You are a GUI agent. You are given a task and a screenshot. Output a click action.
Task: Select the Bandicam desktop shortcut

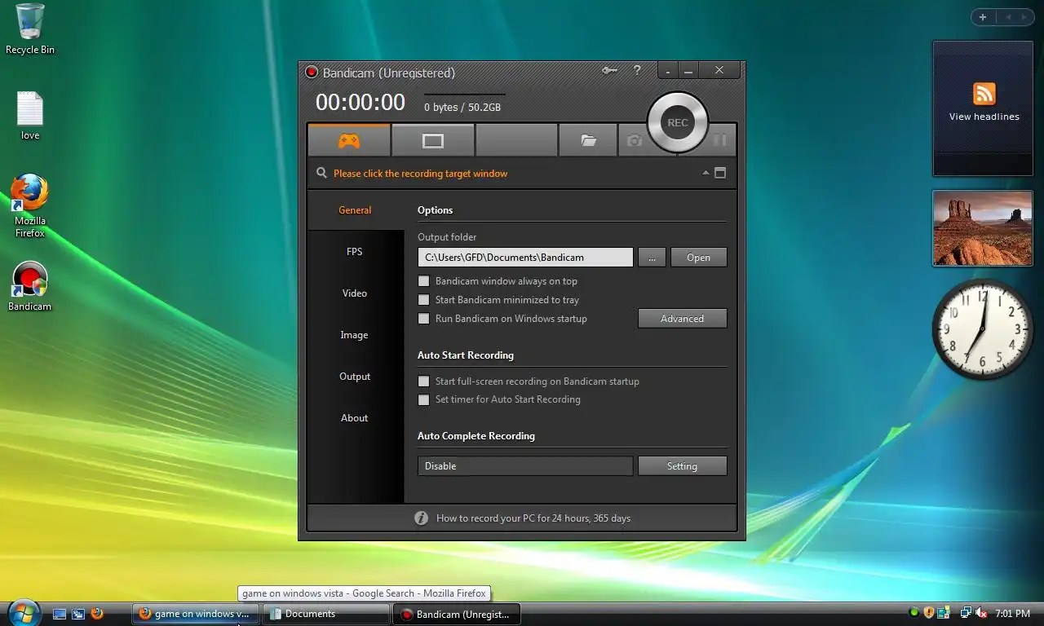tap(30, 287)
